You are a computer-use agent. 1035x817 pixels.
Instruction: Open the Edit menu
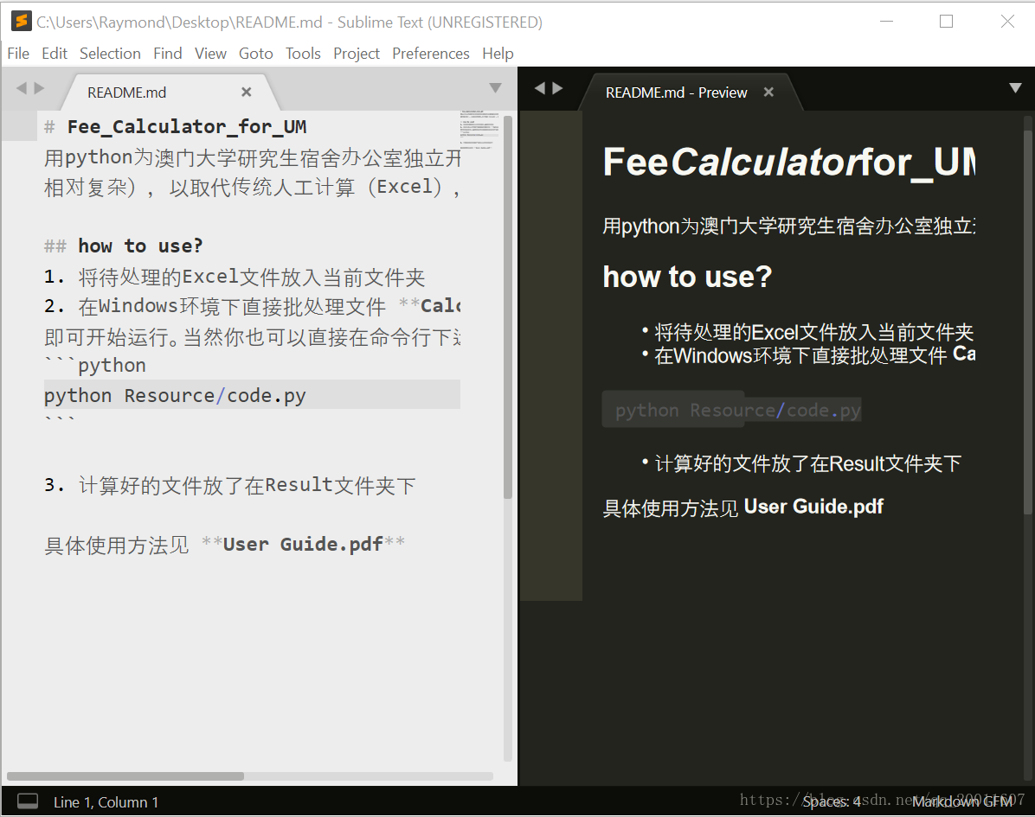[55, 54]
